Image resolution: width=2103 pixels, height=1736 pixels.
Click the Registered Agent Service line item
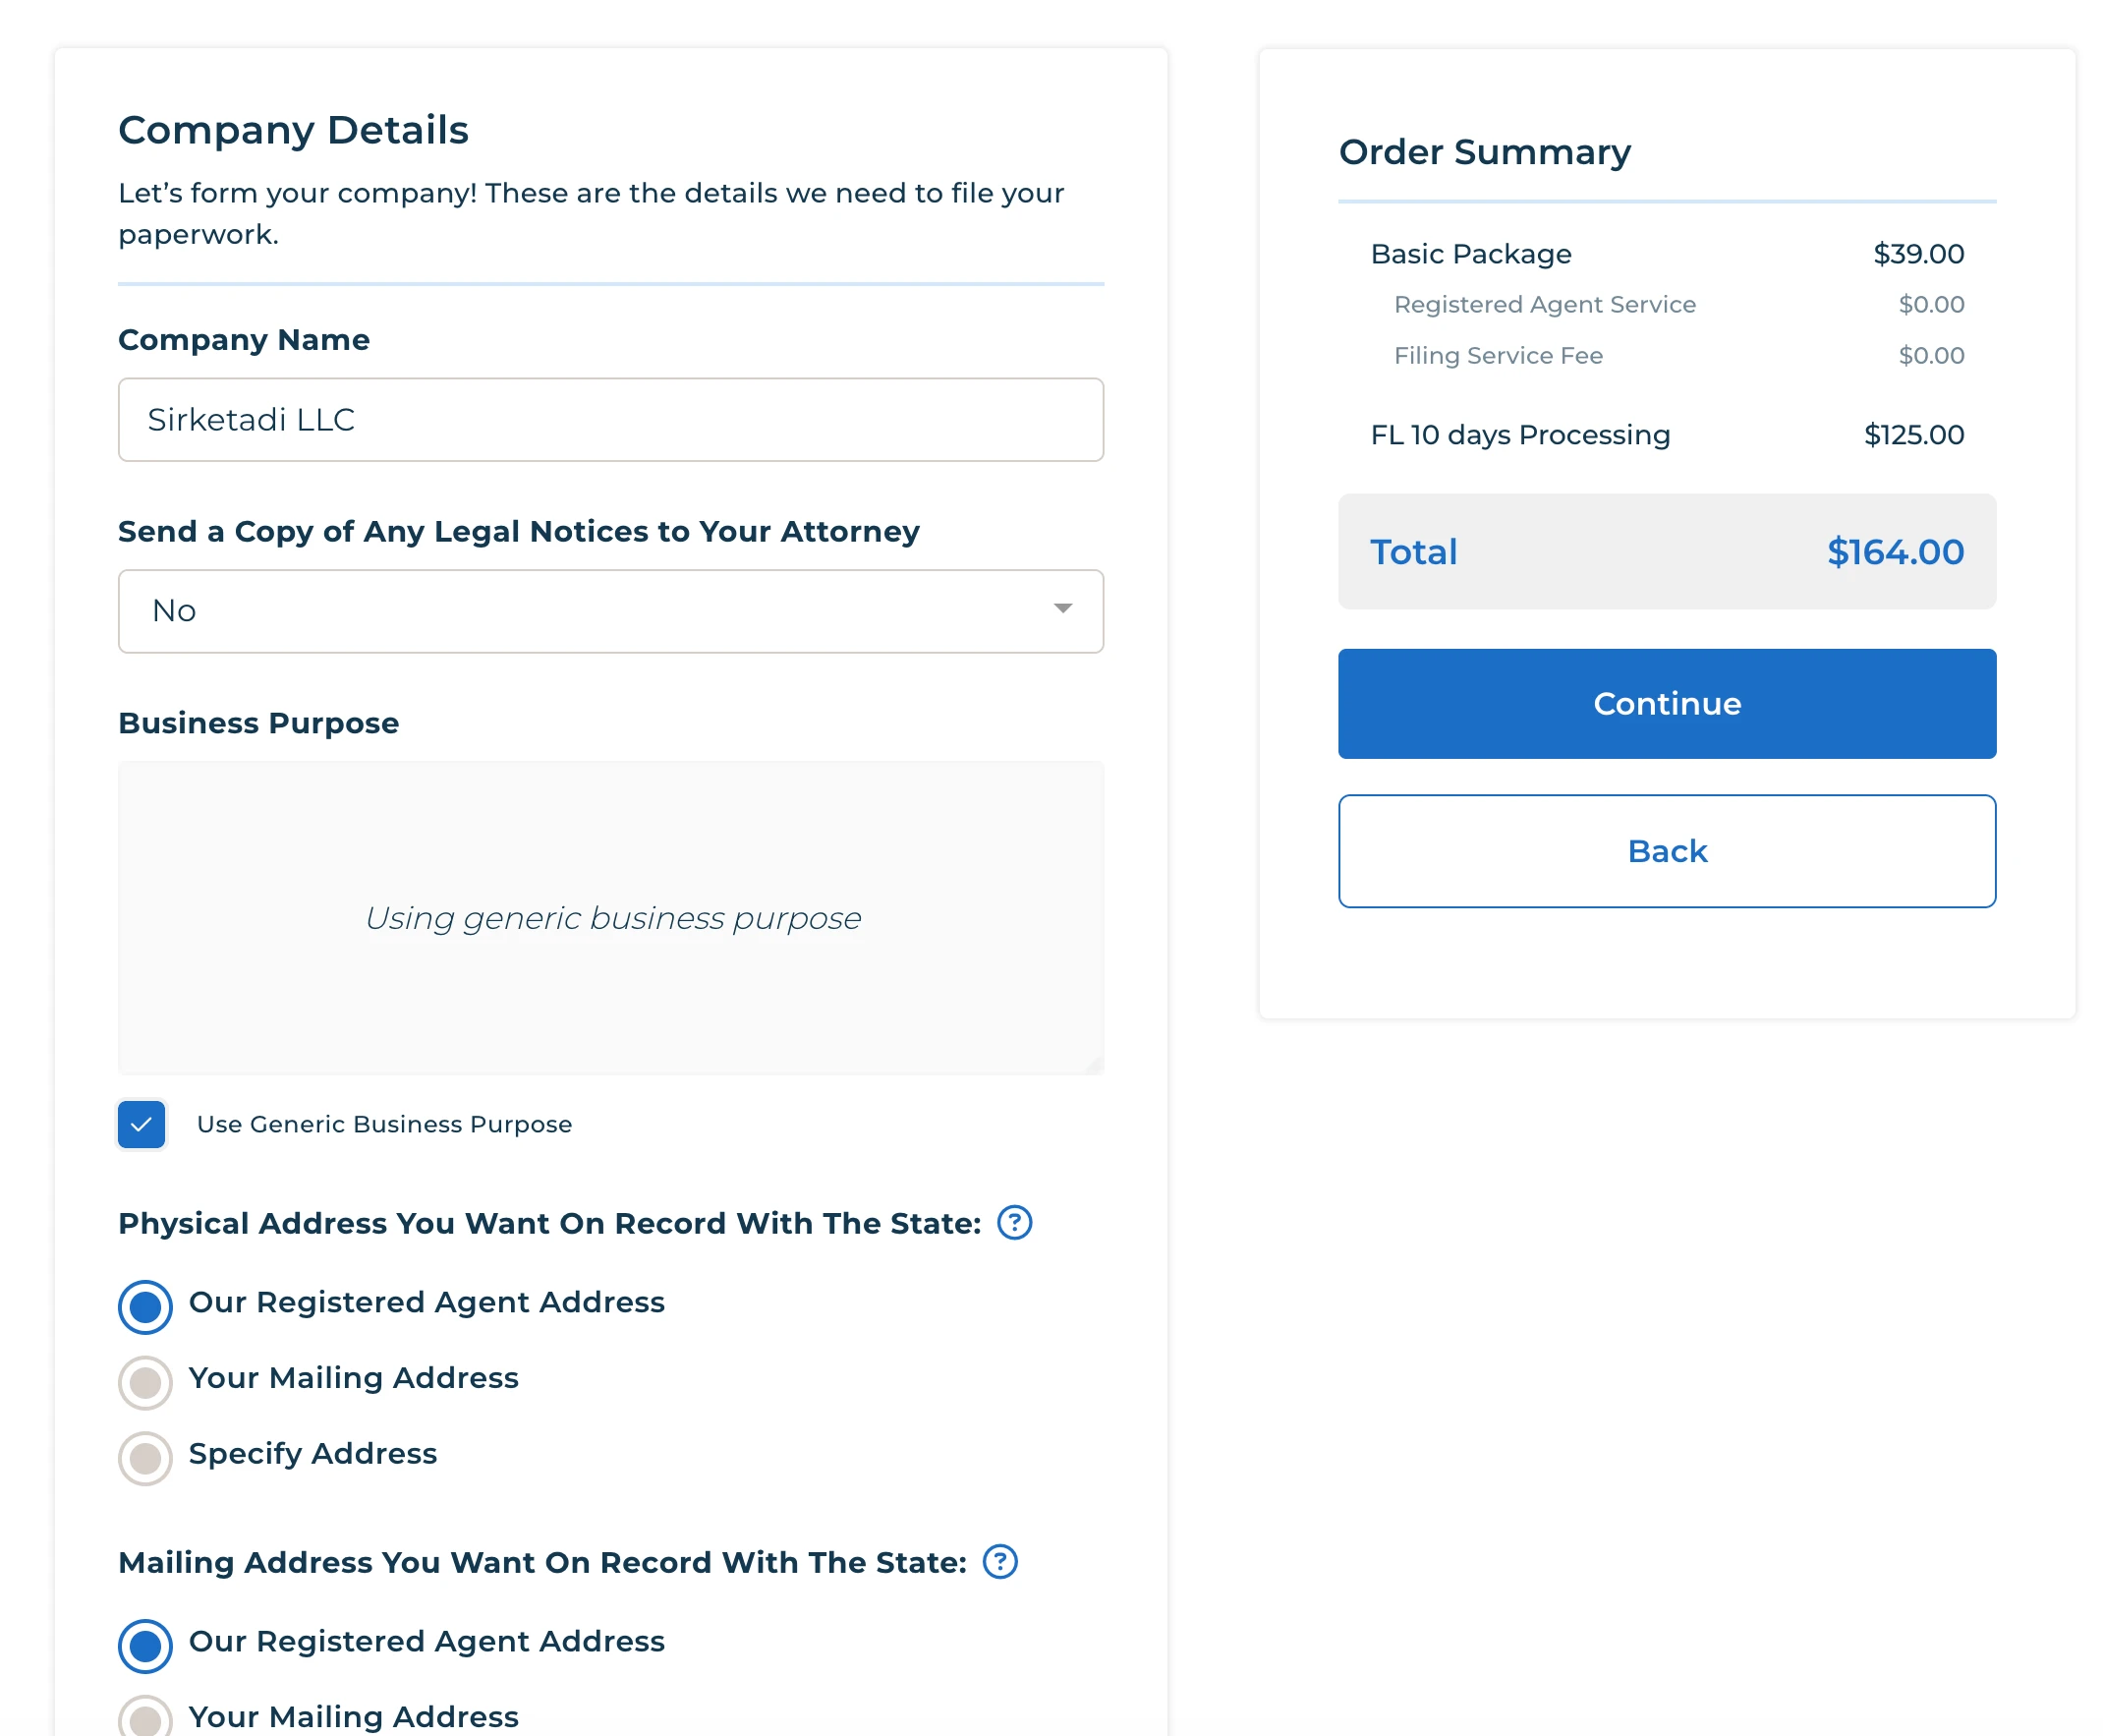1544,304
